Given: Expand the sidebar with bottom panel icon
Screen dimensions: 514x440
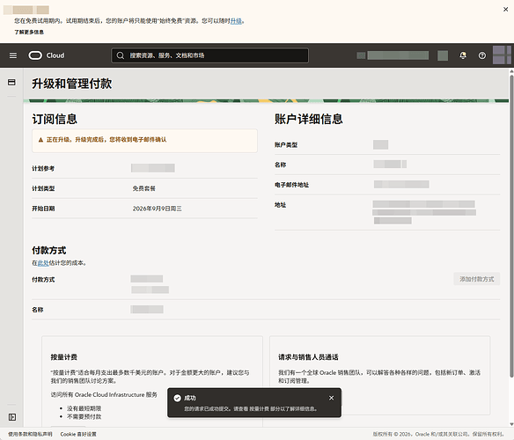Looking at the screenshot, I should pos(12,417).
